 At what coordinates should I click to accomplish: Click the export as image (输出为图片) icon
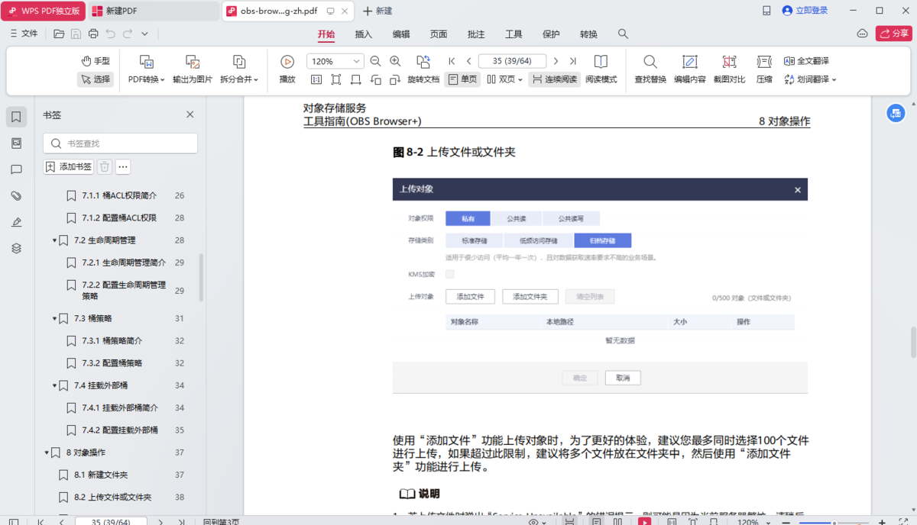(192, 67)
